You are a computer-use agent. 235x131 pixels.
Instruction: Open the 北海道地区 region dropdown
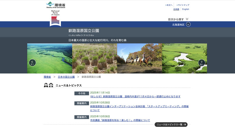(x=178, y=24)
